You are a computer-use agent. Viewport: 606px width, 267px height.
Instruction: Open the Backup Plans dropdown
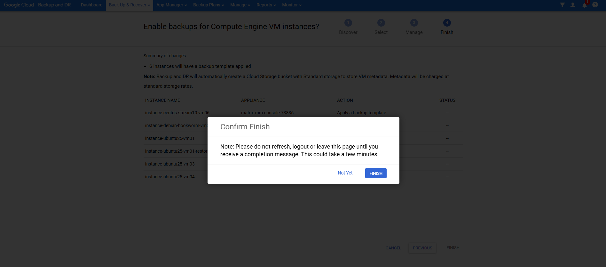(x=209, y=5)
